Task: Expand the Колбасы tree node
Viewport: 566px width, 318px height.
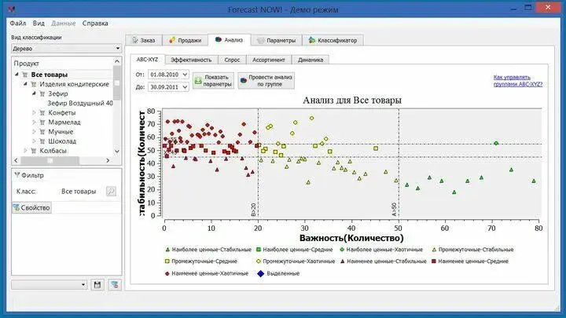Action: tap(25, 151)
